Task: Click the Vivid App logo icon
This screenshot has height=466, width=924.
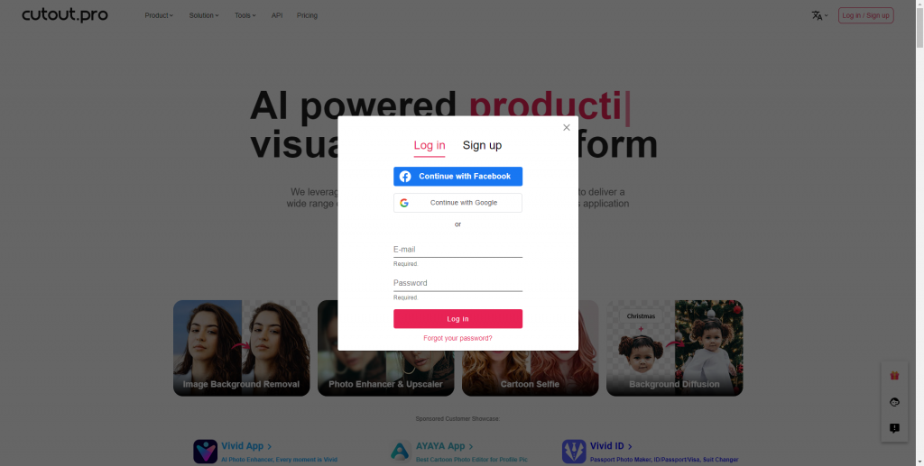Action: click(x=205, y=452)
